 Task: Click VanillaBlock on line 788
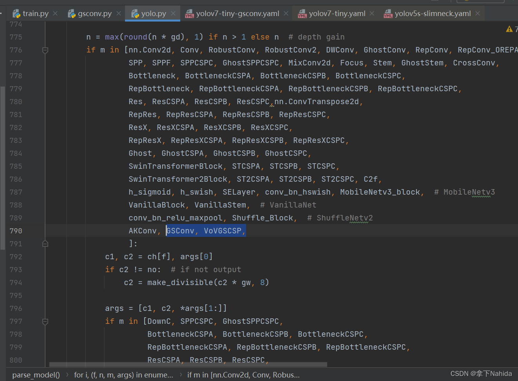coord(157,205)
